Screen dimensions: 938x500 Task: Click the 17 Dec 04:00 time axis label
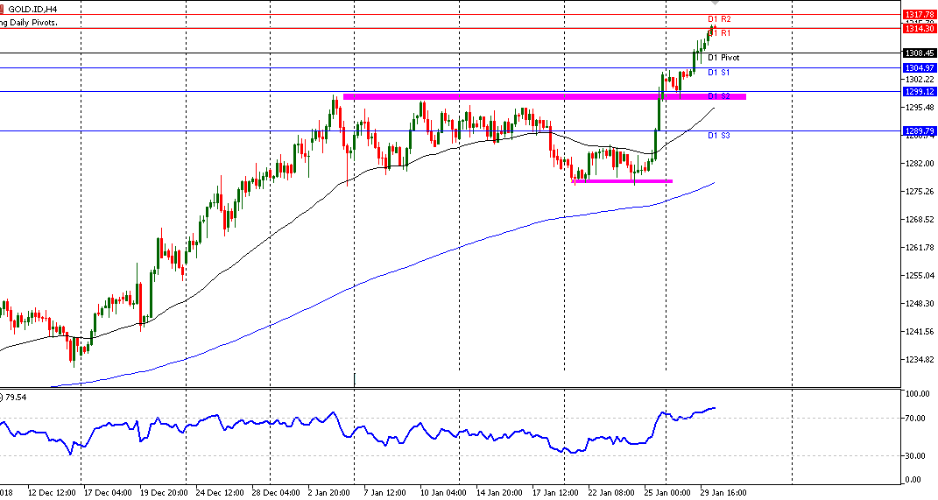coord(107,493)
